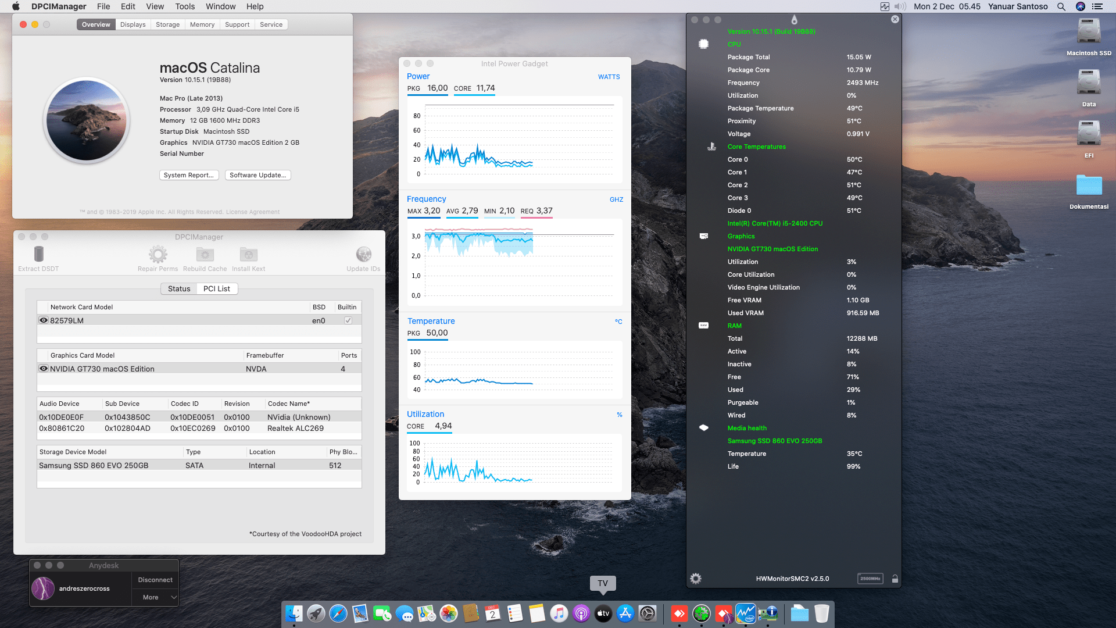
Task: Select the Rebuild Cache tool
Action: [205, 254]
